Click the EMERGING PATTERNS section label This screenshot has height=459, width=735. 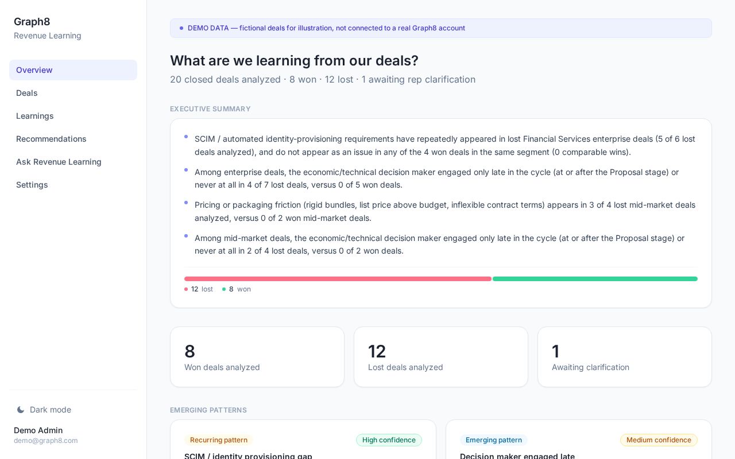coord(208,410)
